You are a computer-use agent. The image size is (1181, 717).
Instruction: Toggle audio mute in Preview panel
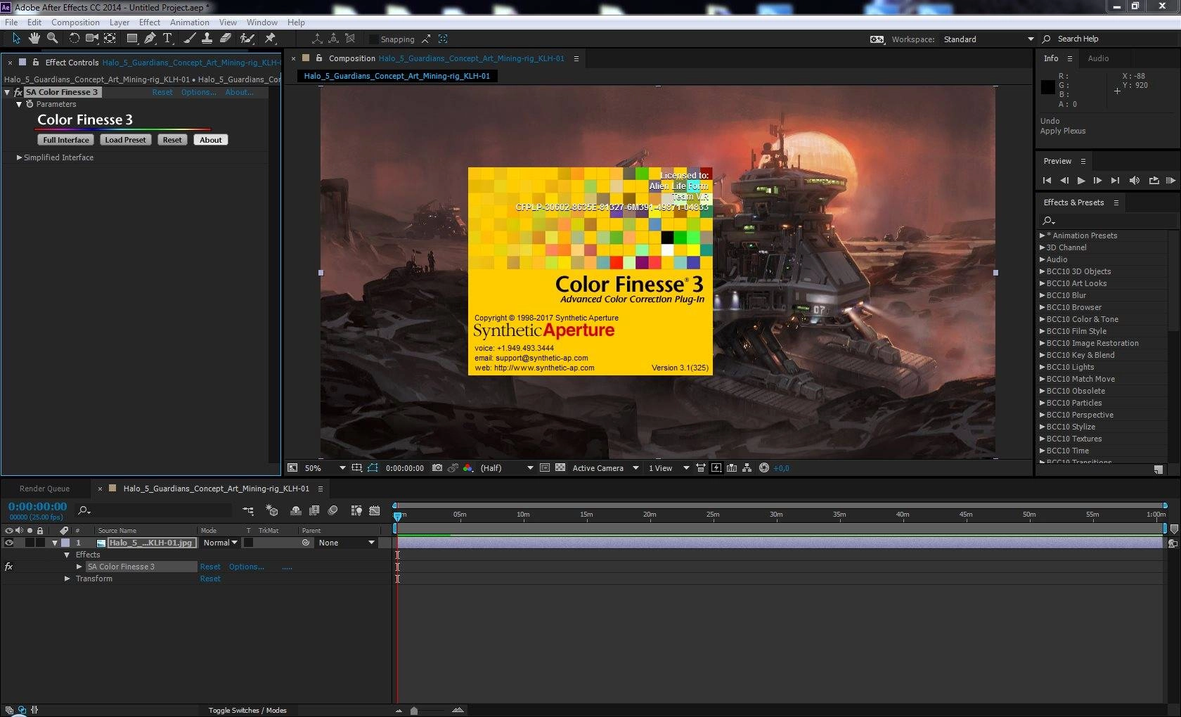(1134, 181)
